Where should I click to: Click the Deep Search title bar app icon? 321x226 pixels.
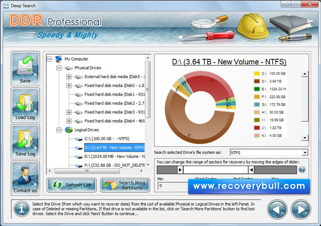[x=6, y=6]
